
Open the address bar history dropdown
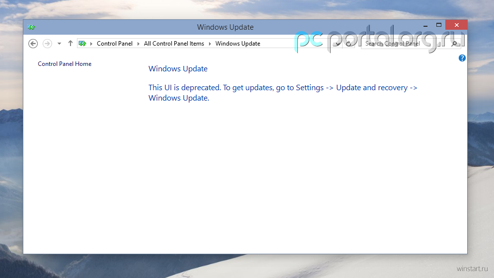[338, 44]
